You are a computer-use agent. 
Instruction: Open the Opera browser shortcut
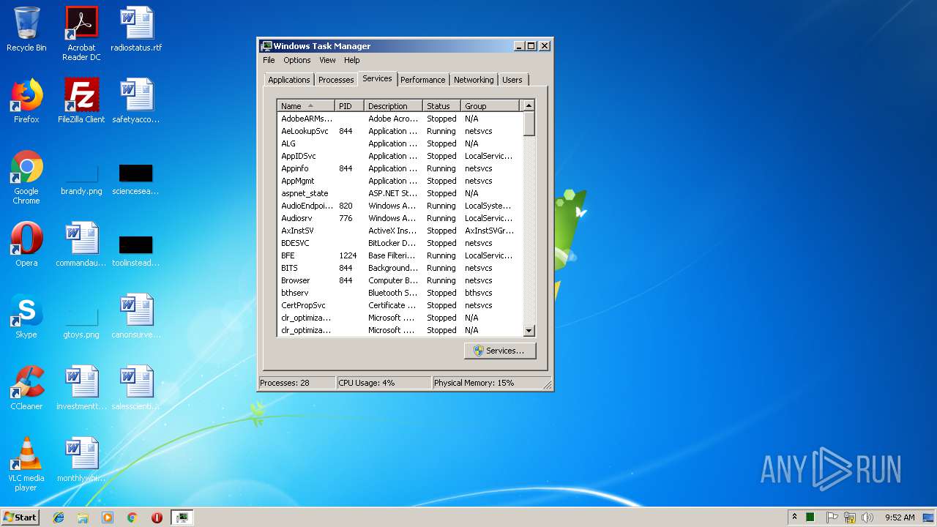tap(26, 244)
